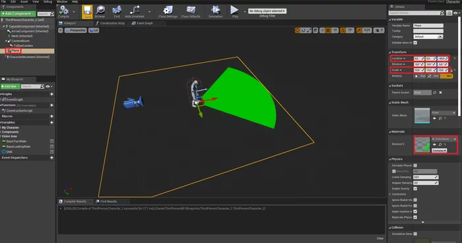Open viewport options dropdown arrow button
Viewport: 462px width, 243px height.
coord(61,30)
